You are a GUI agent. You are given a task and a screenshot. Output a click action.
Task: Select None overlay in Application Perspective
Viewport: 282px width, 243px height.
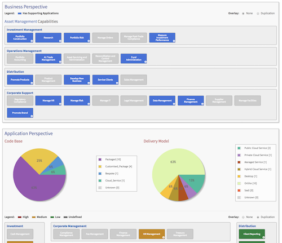[243, 217]
